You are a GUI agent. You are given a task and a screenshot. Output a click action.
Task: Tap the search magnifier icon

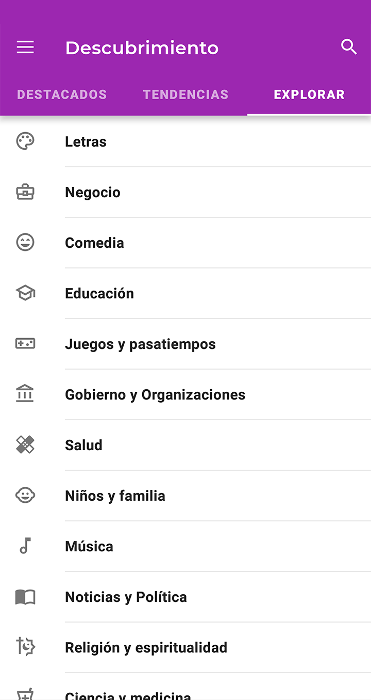click(x=349, y=47)
